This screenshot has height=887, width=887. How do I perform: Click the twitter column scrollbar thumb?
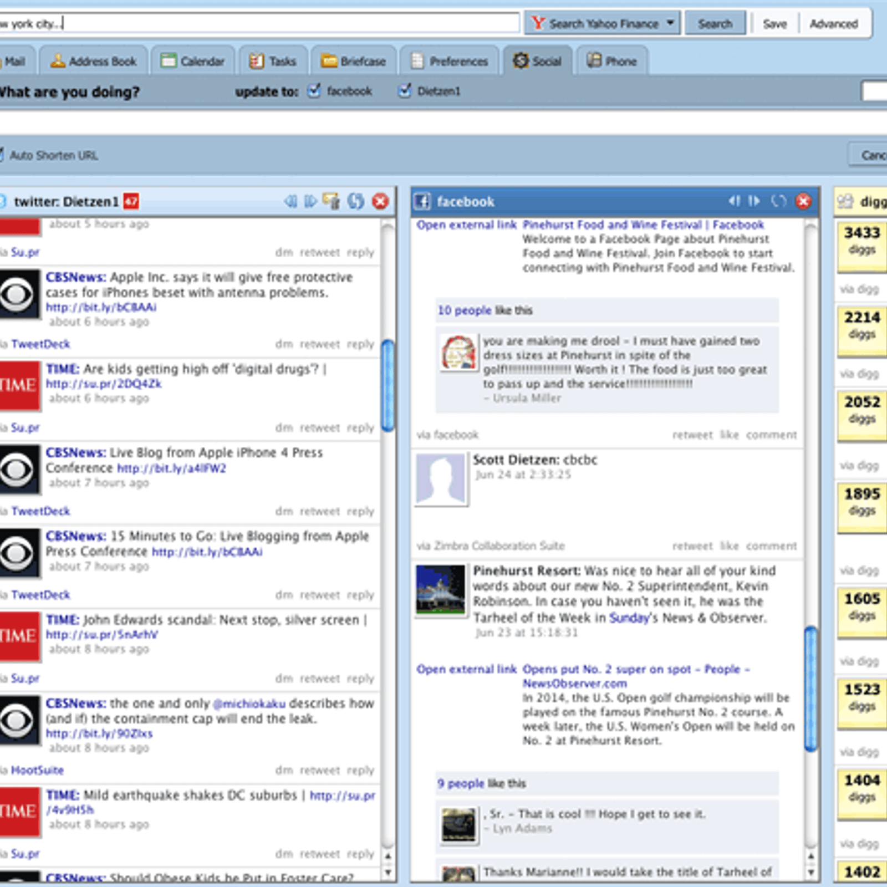388,385
